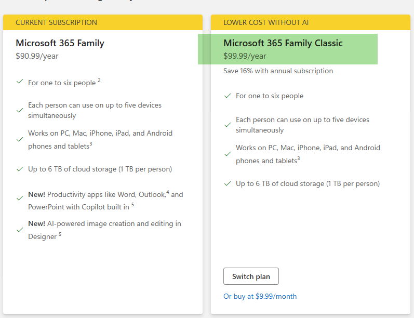Click the Switch plan button
The width and height of the screenshot is (414, 318).
click(x=251, y=276)
